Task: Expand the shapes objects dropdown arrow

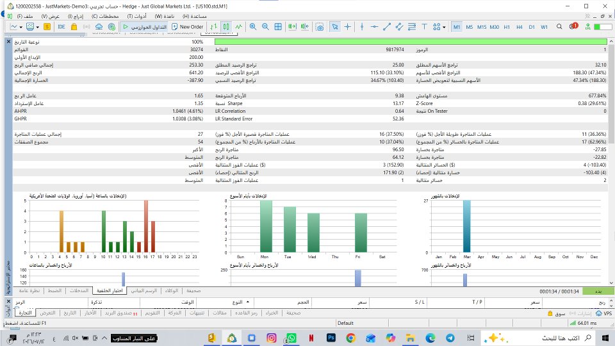Action: (x=444, y=27)
